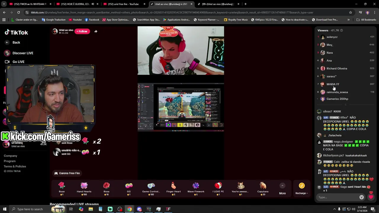Click the Go LIVE camera icon
Screen dimensions: 379x213
coord(7,62)
